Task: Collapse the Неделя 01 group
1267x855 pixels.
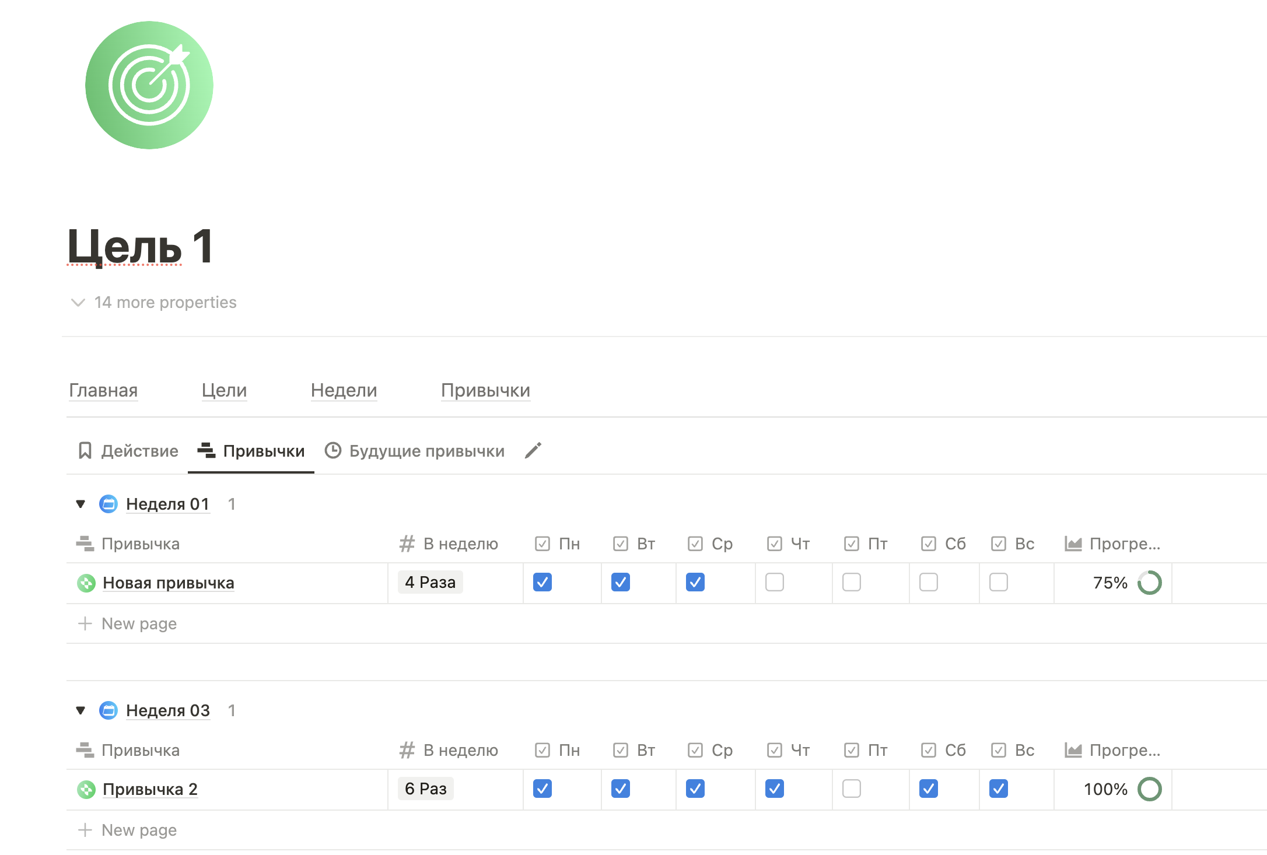Action: tap(80, 504)
